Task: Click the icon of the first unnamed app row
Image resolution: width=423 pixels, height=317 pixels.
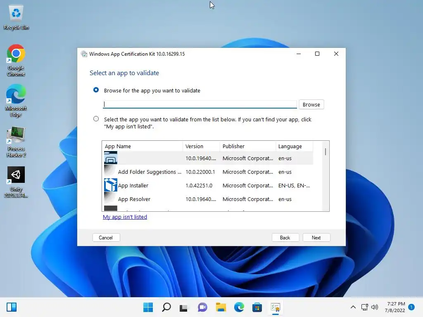Action: 111,158
